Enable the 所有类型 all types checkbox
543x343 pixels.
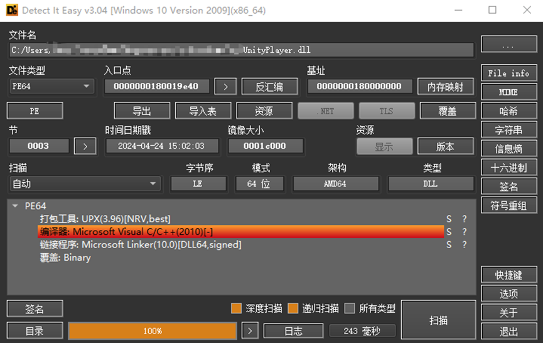point(350,308)
